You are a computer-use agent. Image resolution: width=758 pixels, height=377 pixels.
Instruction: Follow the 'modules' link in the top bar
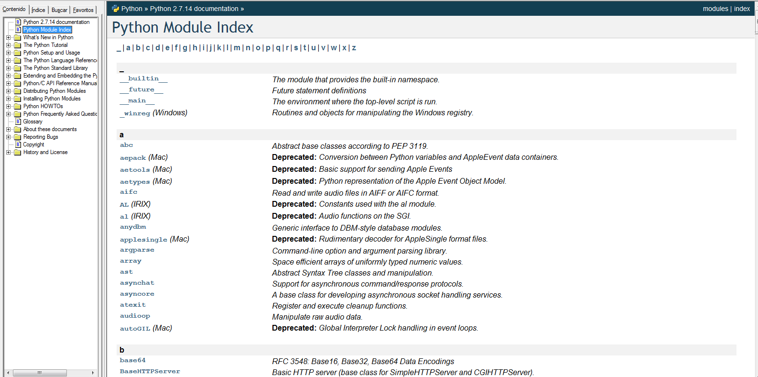[x=715, y=9]
